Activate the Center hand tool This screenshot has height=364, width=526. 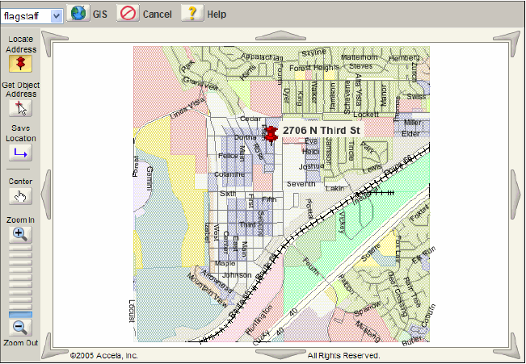(20, 196)
